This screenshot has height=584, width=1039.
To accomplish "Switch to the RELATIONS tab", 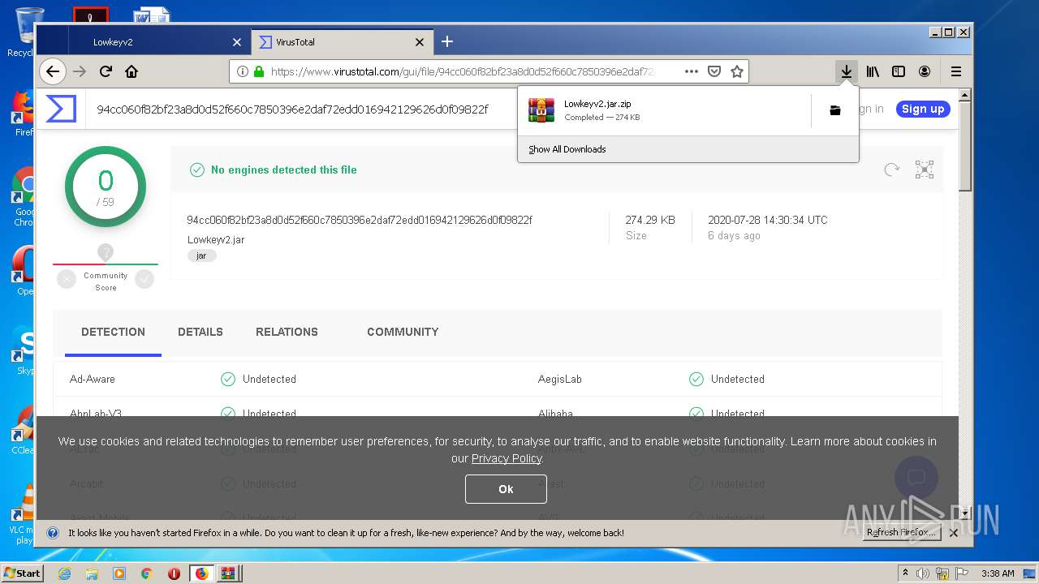I will 287,332.
